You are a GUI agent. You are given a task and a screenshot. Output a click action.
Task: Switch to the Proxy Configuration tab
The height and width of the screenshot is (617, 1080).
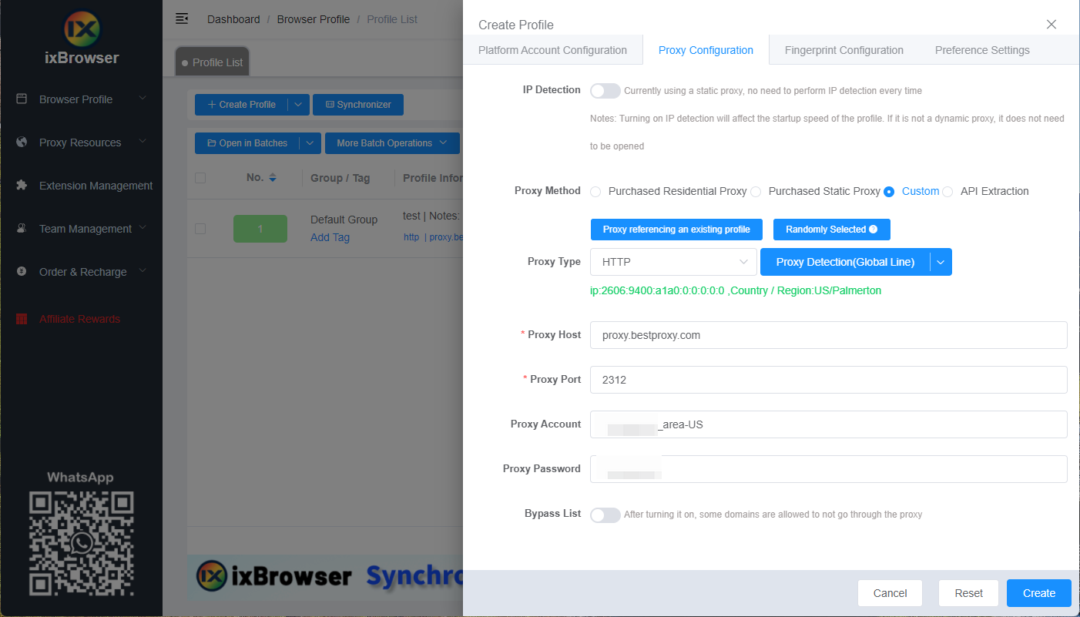[x=706, y=50]
